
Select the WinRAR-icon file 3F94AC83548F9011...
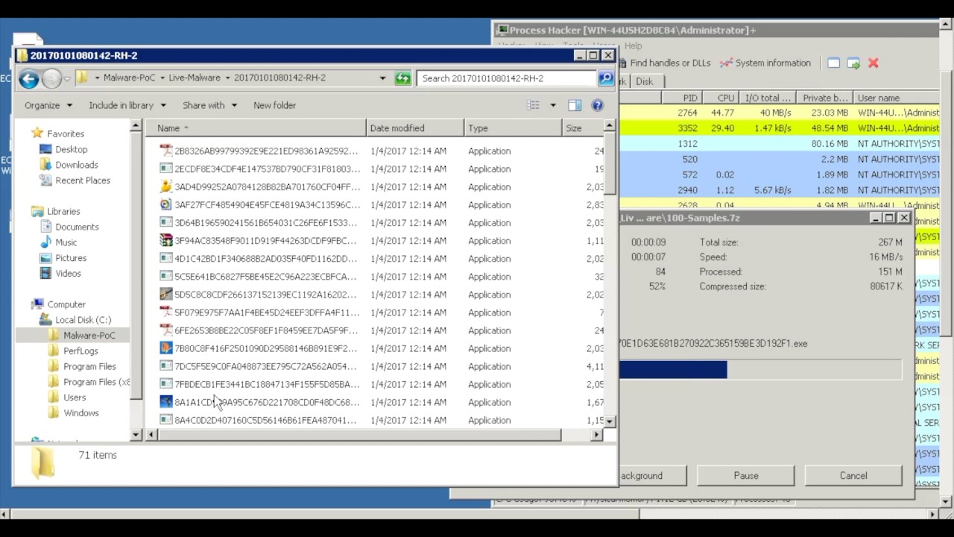click(x=258, y=240)
